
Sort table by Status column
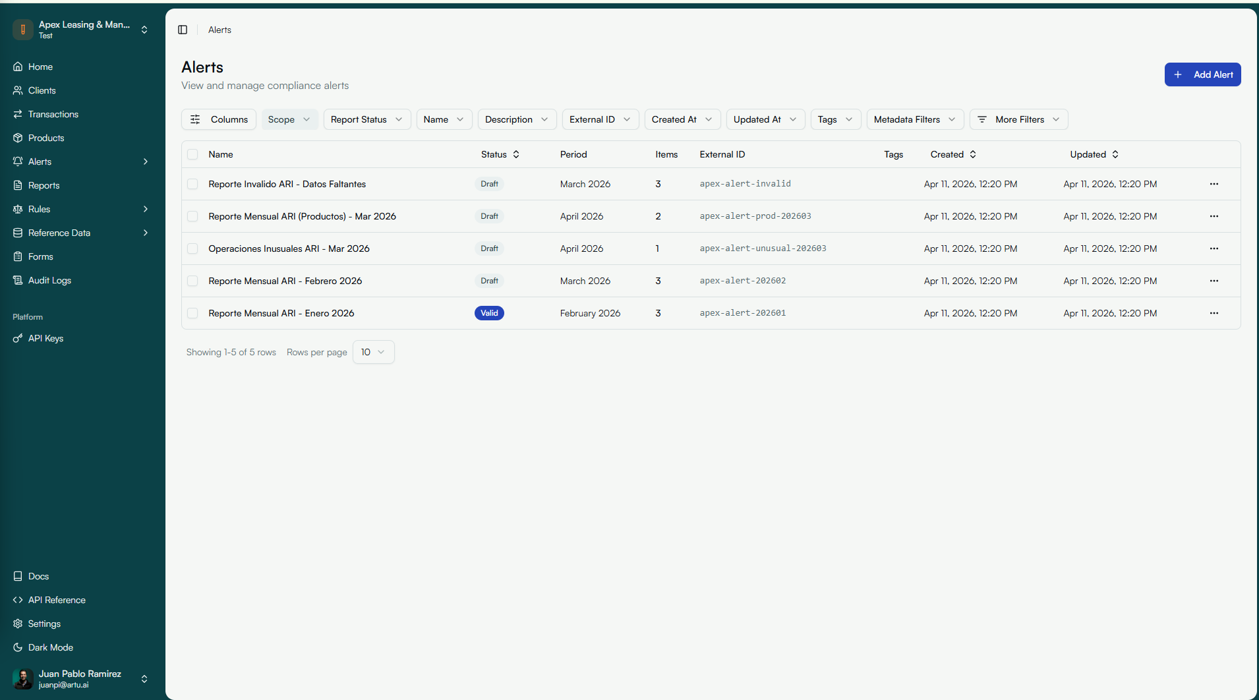click(500, 154)
